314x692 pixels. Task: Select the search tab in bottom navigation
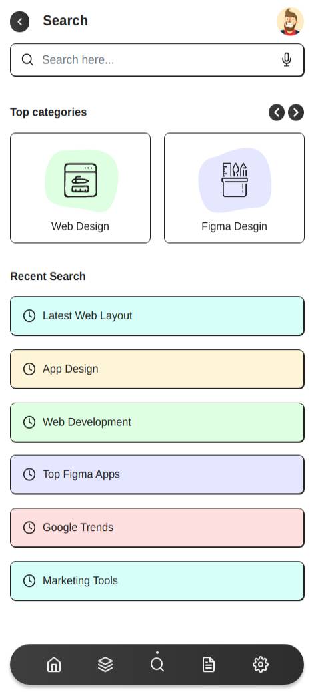(157, 664)
